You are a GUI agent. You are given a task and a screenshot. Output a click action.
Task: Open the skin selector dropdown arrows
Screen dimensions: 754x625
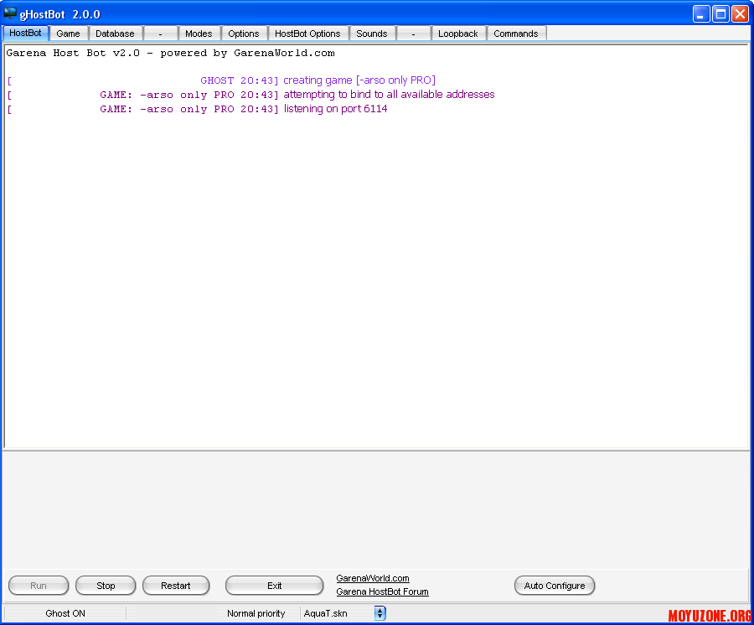[x=380, y=613]
